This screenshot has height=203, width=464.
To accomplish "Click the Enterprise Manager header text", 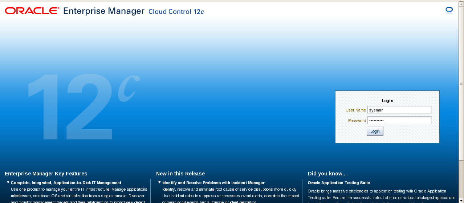I will tap(104, 11).
